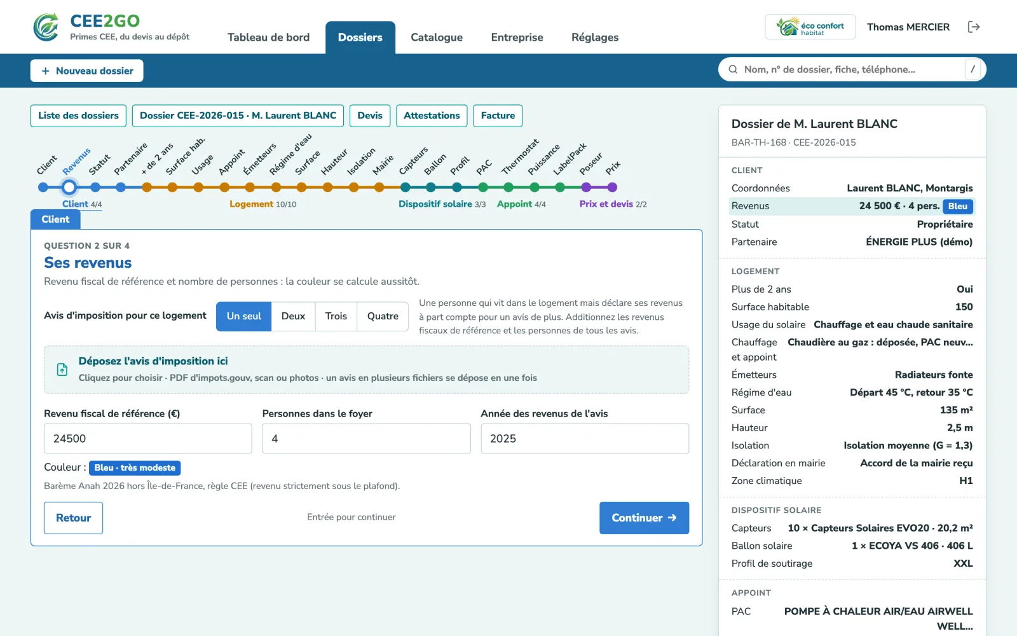Viewport: 1017px width, 636px height.
Task: Focus the Revenu fiscal de référence field
Action: coord(148,438)
